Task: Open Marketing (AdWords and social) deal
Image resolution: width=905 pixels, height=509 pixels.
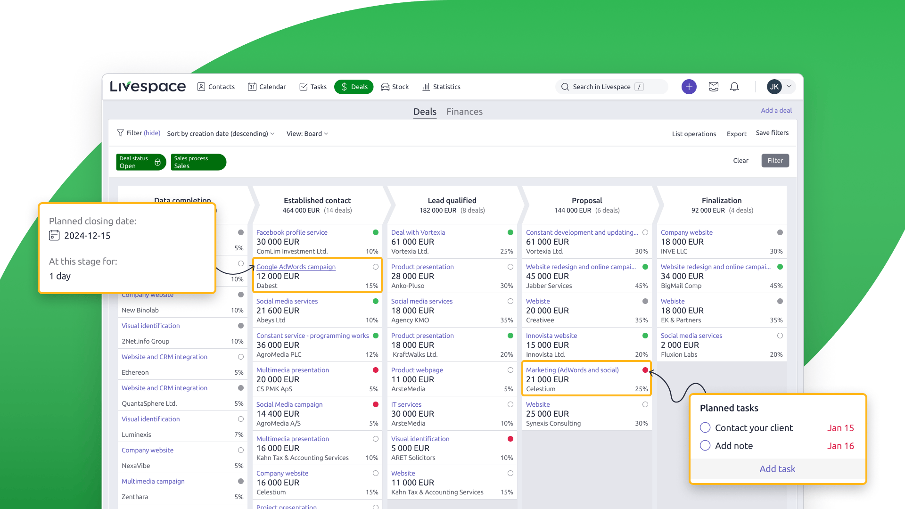Action: pyautogui.click(x=572, y=370)
